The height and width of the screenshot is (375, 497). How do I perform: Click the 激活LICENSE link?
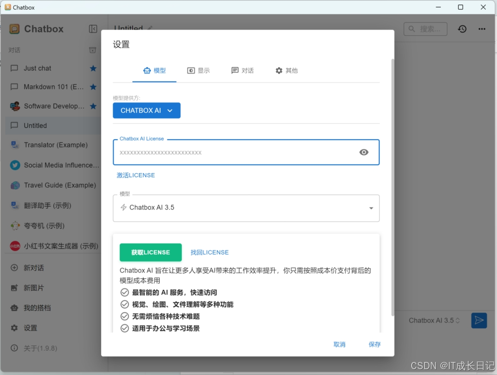(136, 175)
